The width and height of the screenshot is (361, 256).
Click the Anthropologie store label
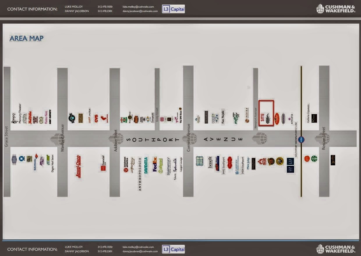click(140, 174)
